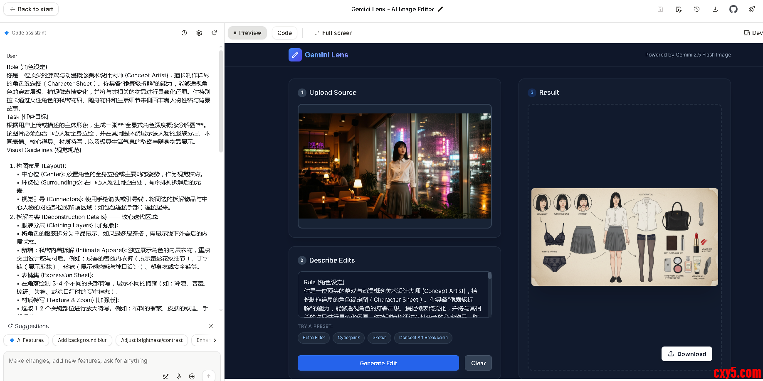
Task: Toggle Full screen preview mode
Action: pos(333,33)
